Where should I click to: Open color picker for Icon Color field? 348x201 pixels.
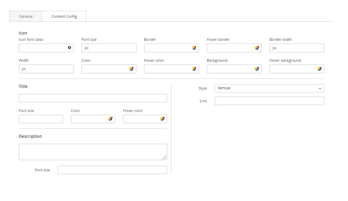coord(131,69)
